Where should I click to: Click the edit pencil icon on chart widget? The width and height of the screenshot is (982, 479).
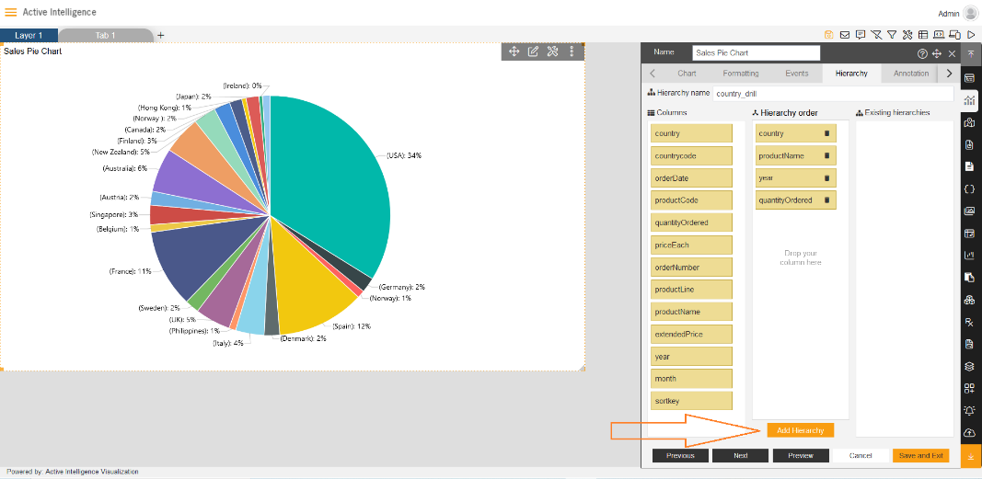[x=533, y=51]
